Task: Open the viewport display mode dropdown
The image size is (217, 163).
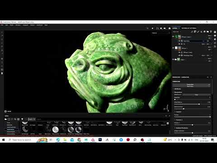Action: point(161,33)
